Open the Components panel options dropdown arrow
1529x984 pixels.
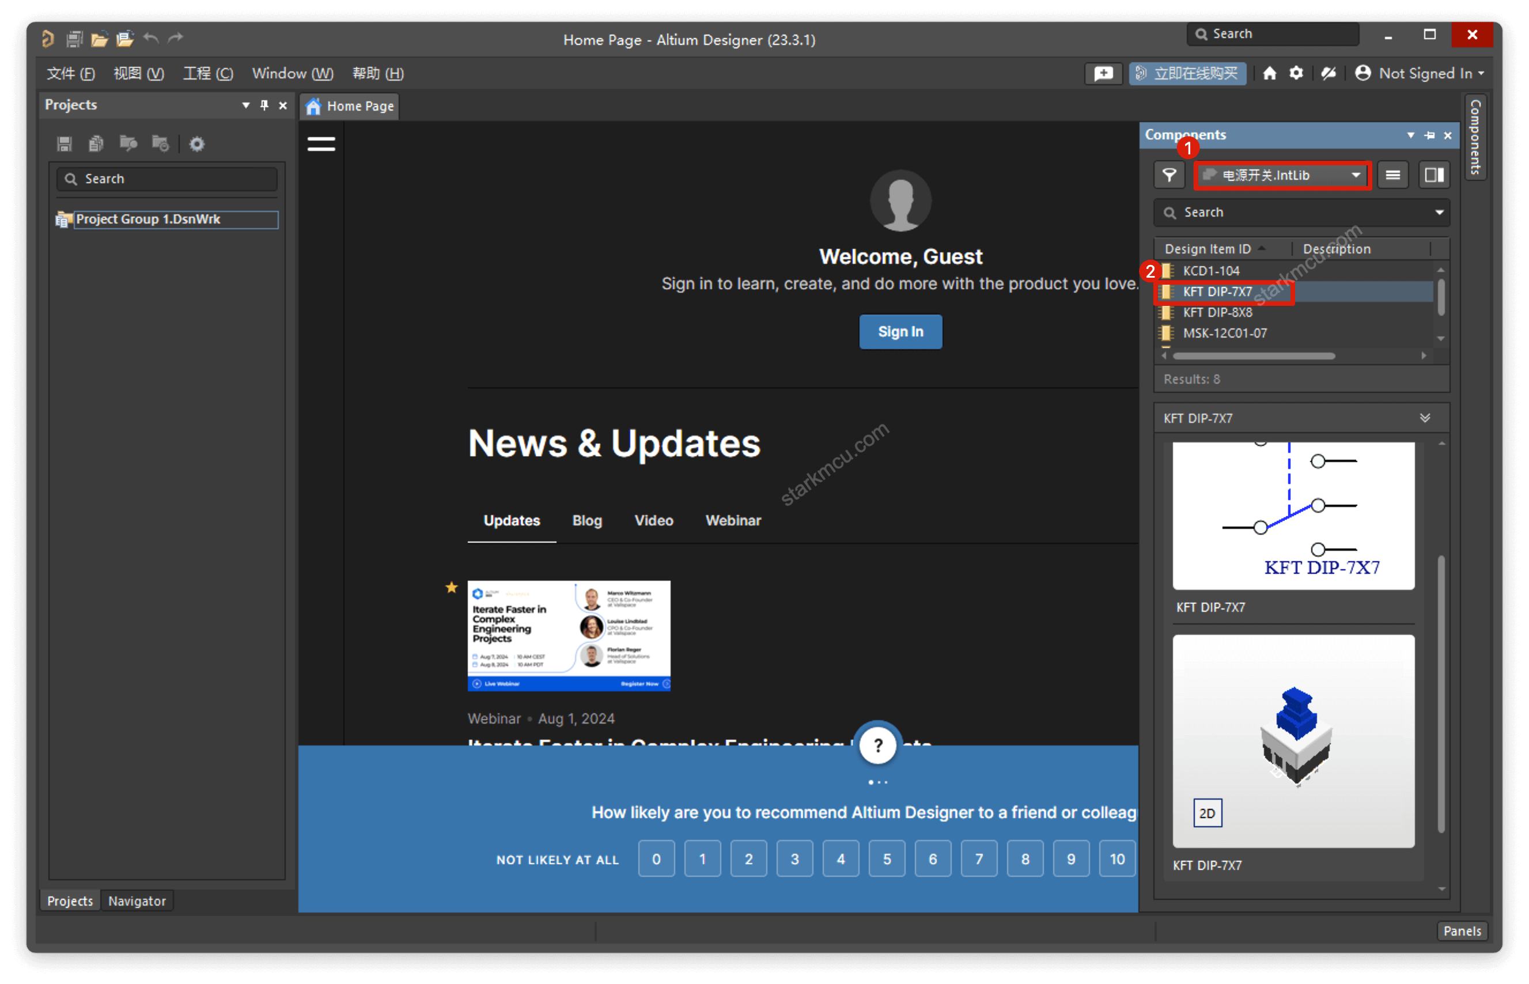[x=1410, y=135]
